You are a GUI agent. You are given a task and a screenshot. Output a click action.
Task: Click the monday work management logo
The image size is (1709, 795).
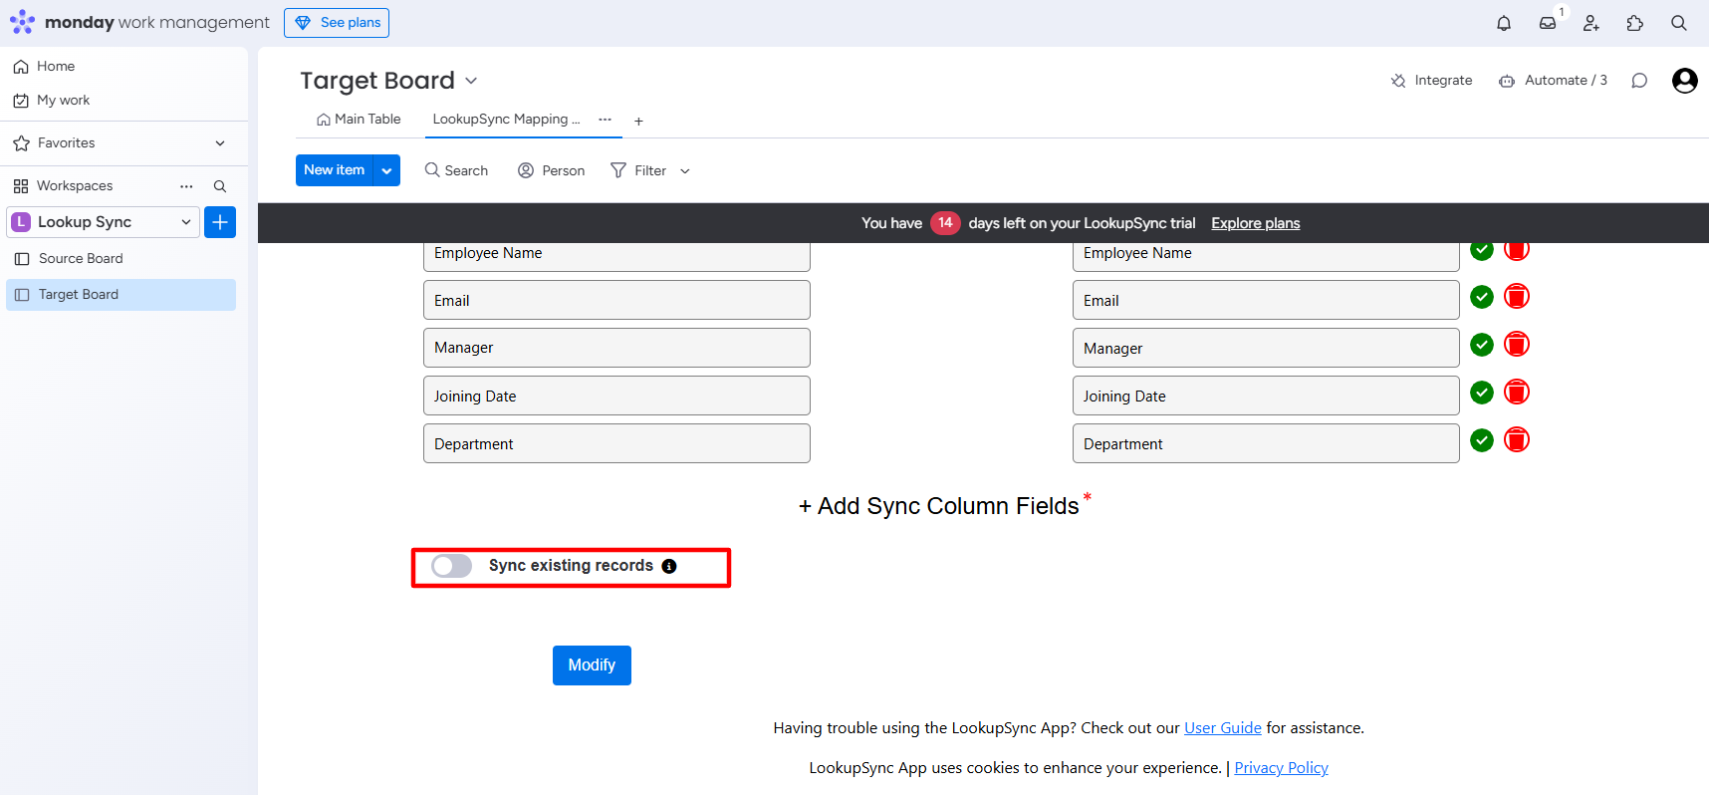pos(139,22)
